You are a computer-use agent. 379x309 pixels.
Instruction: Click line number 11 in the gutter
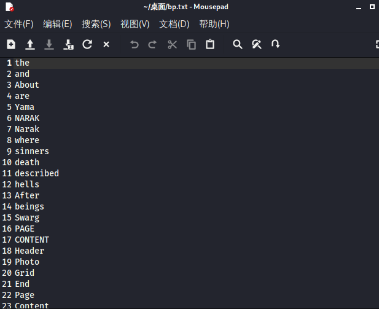[7, 173]
